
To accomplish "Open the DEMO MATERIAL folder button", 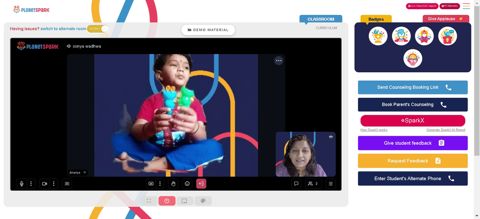I will (208, 30).
